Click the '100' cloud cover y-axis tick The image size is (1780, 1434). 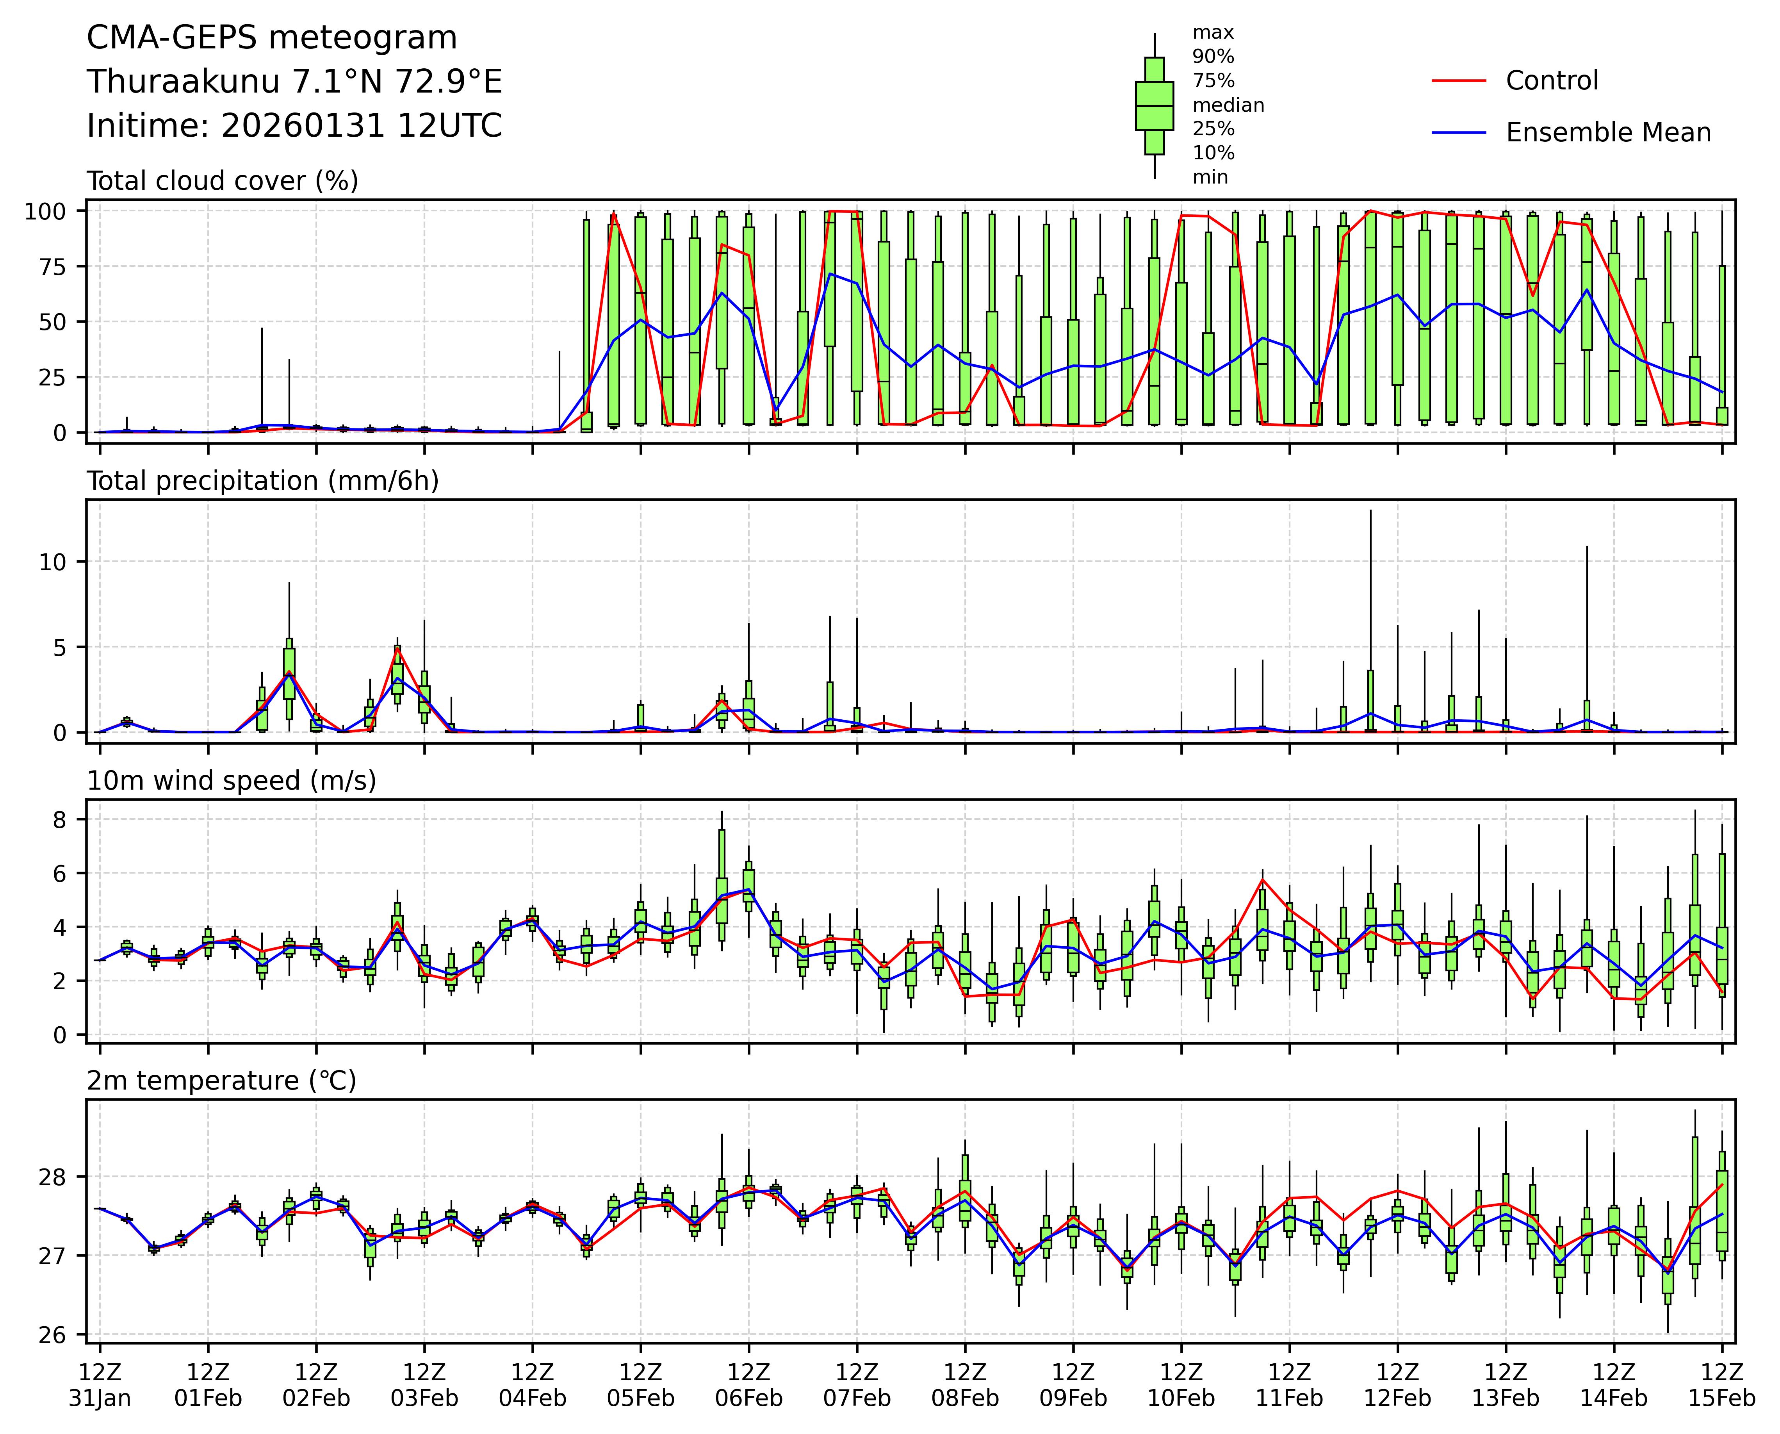pyautogui.click(x=45, y=211)
